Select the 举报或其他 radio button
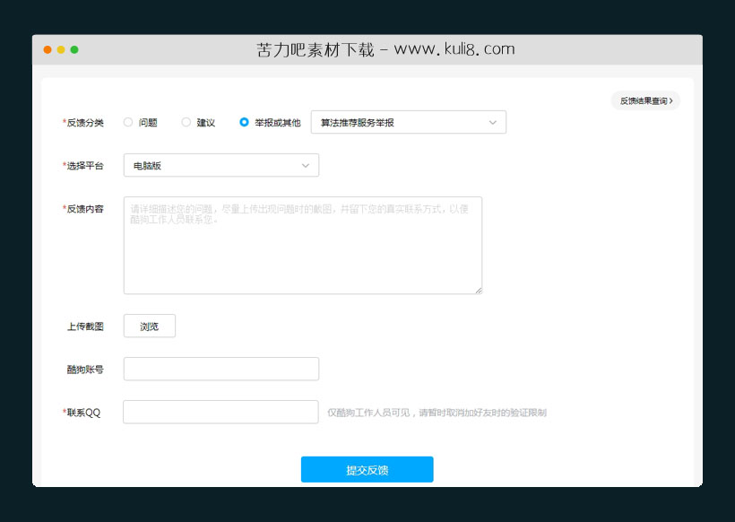The height and width of the screenshot is (522, 735). tap(242, 122)
